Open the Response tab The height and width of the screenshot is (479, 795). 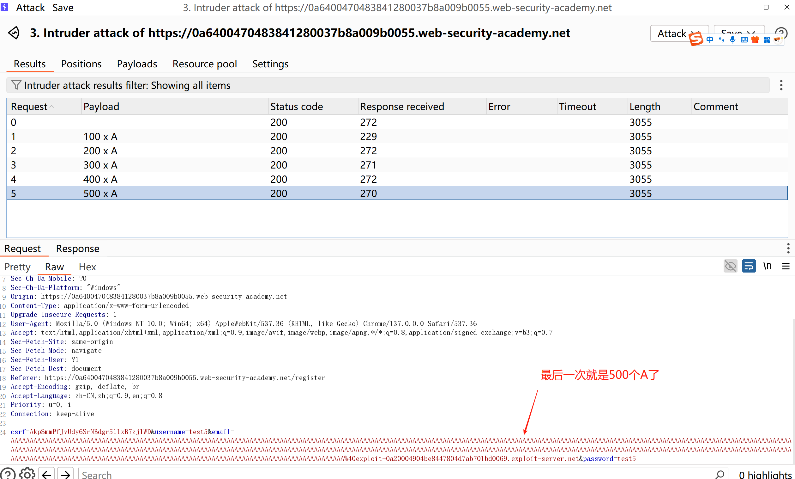77,249
